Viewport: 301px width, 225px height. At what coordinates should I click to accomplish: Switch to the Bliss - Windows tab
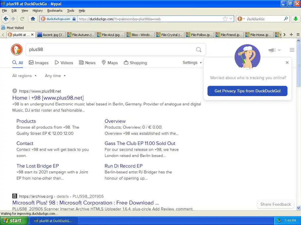click(x=140, y=35)
